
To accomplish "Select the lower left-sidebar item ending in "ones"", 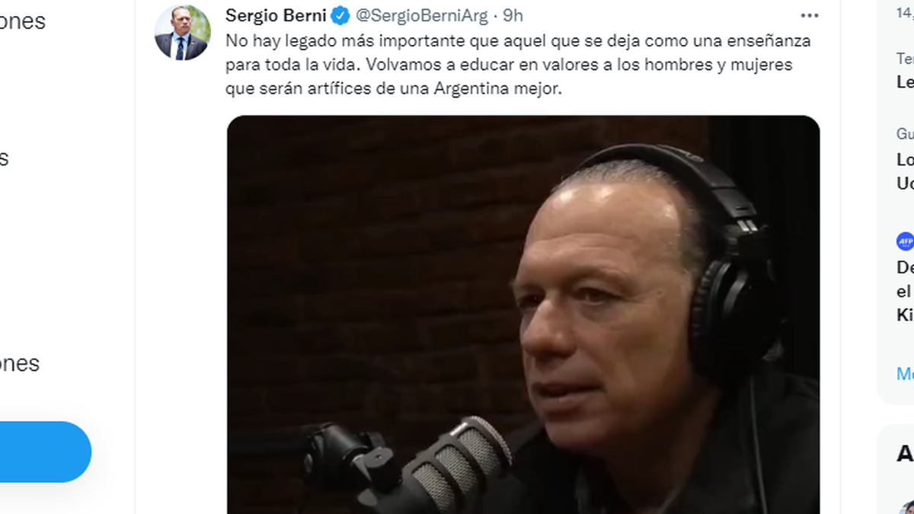I will 20,363.
